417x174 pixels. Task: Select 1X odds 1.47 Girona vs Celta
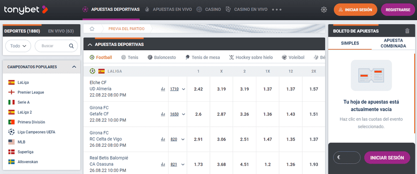(268, 139)
